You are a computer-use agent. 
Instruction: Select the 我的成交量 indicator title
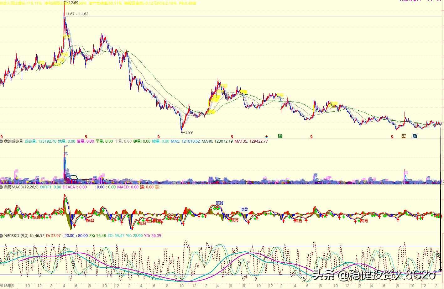[13, 141]
